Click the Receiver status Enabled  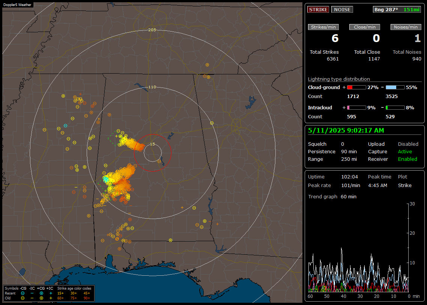point(407,159)
